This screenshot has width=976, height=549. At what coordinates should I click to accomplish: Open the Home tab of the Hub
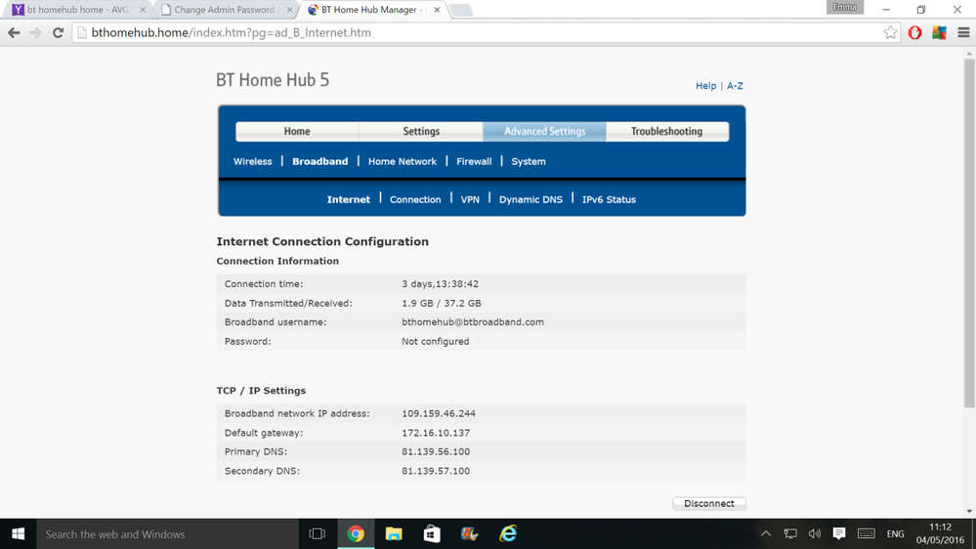(297, 131)
